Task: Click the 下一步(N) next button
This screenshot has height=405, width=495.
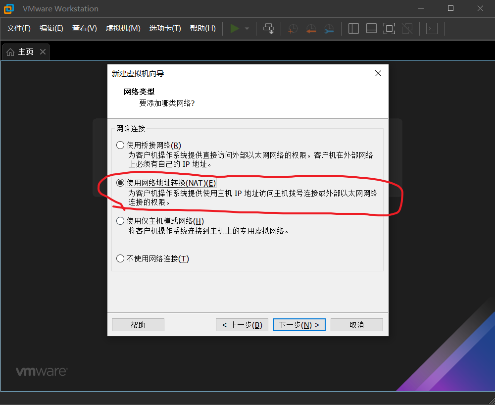Action: (299, 325)
